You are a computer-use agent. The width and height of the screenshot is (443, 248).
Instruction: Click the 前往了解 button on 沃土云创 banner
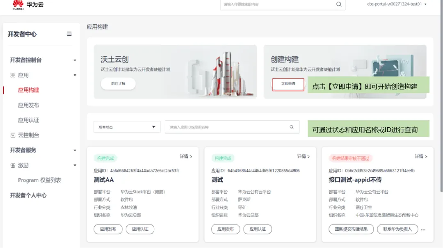click(118, 84)
